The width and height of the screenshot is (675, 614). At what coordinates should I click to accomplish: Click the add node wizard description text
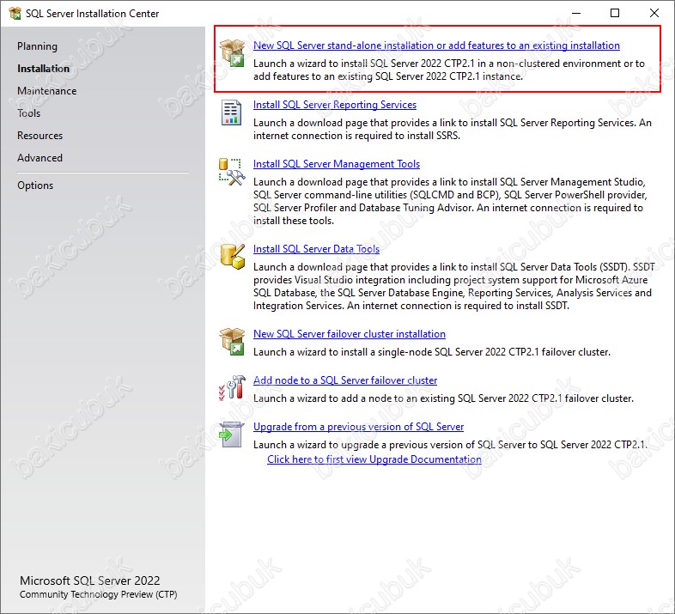pyautogui.click(x=443, y=398)
